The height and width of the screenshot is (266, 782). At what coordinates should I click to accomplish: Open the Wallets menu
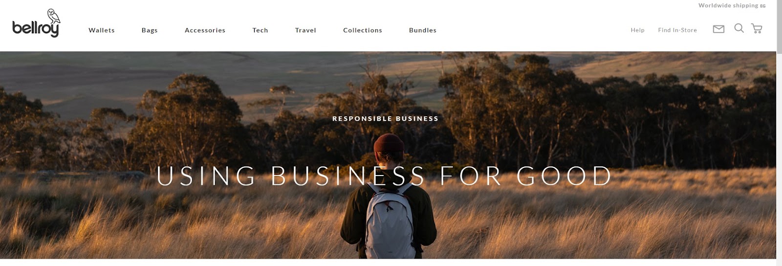point(102,30)
